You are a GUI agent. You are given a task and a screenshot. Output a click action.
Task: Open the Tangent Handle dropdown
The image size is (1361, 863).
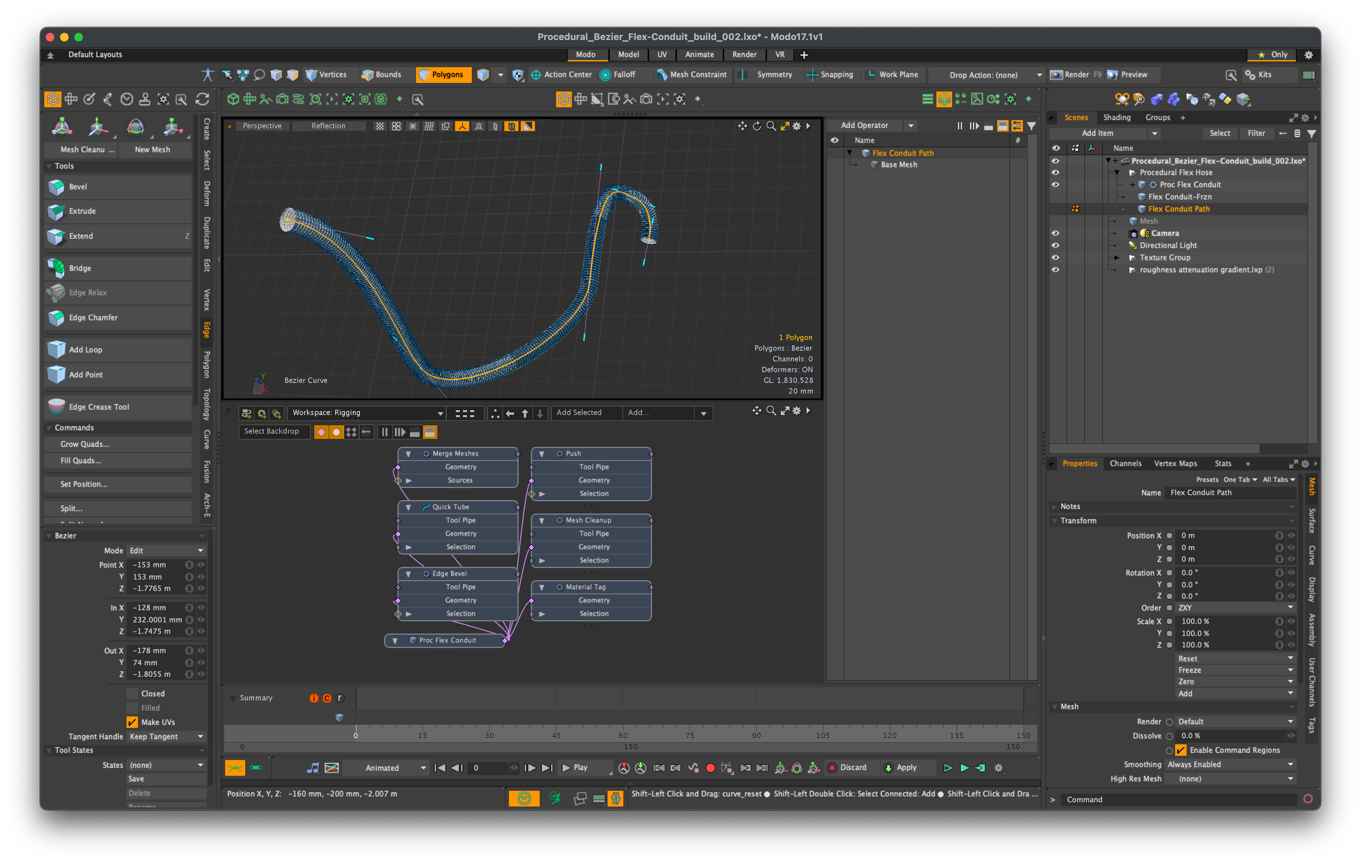(166, 736)
